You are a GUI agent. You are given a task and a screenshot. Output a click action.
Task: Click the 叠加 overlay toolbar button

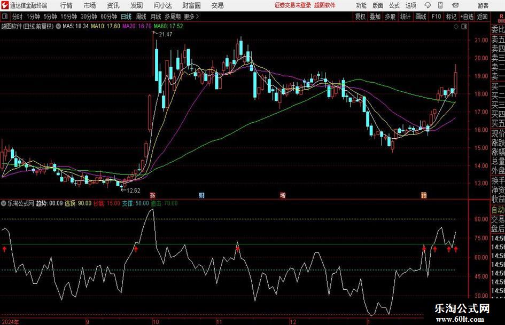coord(375,17)
